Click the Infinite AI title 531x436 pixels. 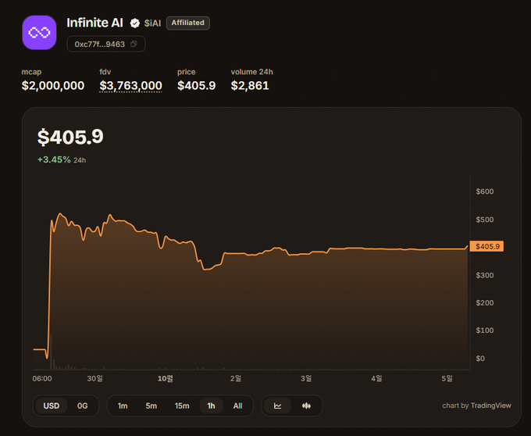pos(94,23)
